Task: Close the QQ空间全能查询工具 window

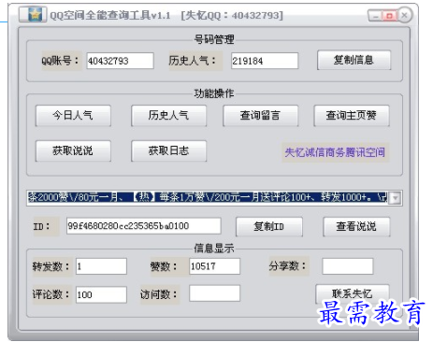Action: [405, 15]
